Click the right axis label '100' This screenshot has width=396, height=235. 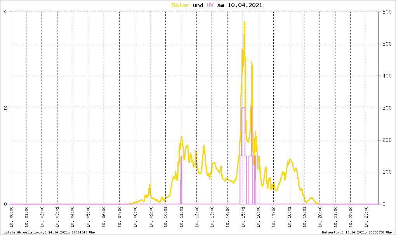tap(387, 172)
